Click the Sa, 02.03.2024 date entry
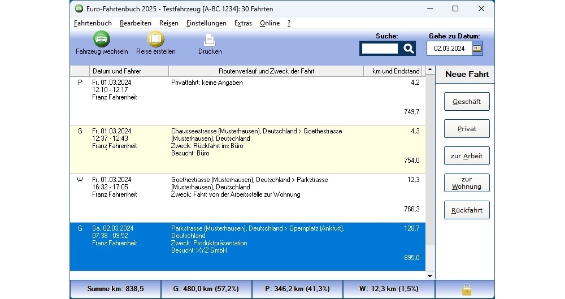 pyautogui.click(x=113, y=228)
